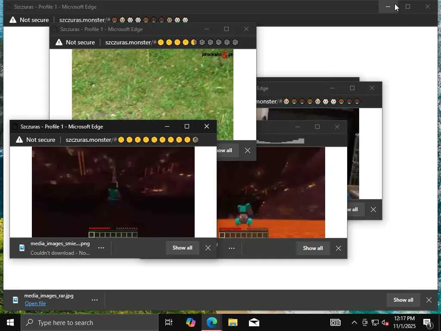This screenshot has width=441, height=331.
Task: Close the download bar in the far right window
Action: pos(373,210)
